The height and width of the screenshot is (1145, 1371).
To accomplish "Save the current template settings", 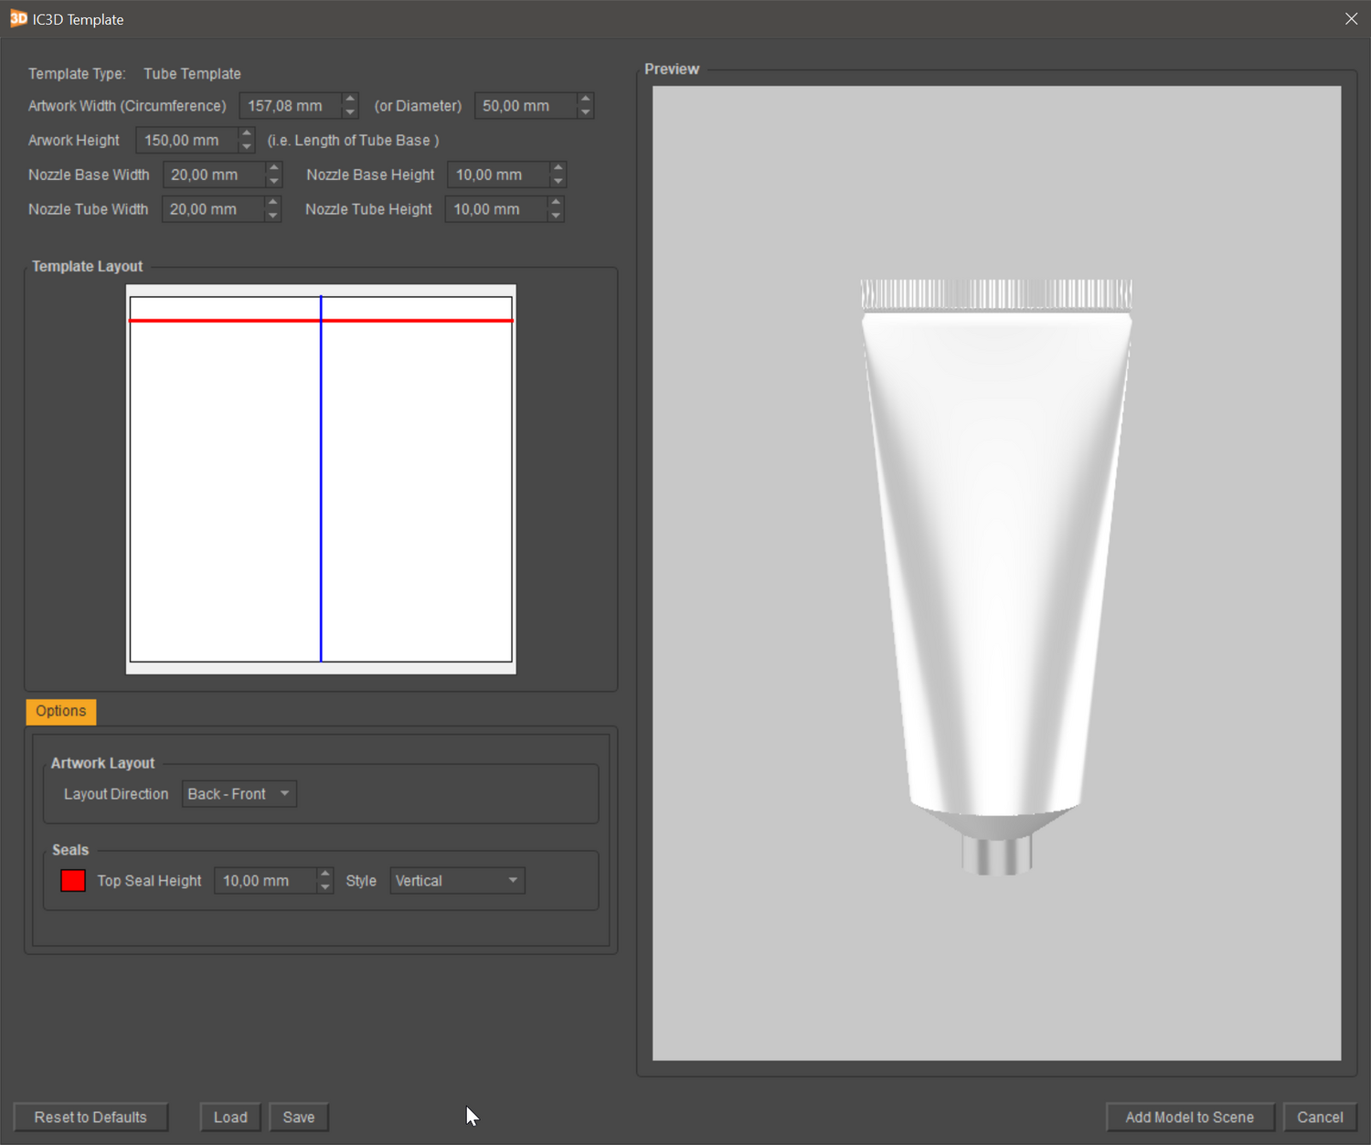I will 298,1118.
